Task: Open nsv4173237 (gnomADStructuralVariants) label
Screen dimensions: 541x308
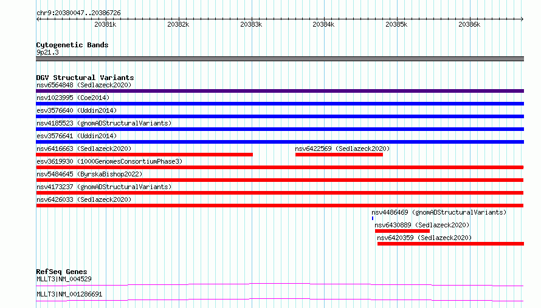Action: click(x=104, y=187)
